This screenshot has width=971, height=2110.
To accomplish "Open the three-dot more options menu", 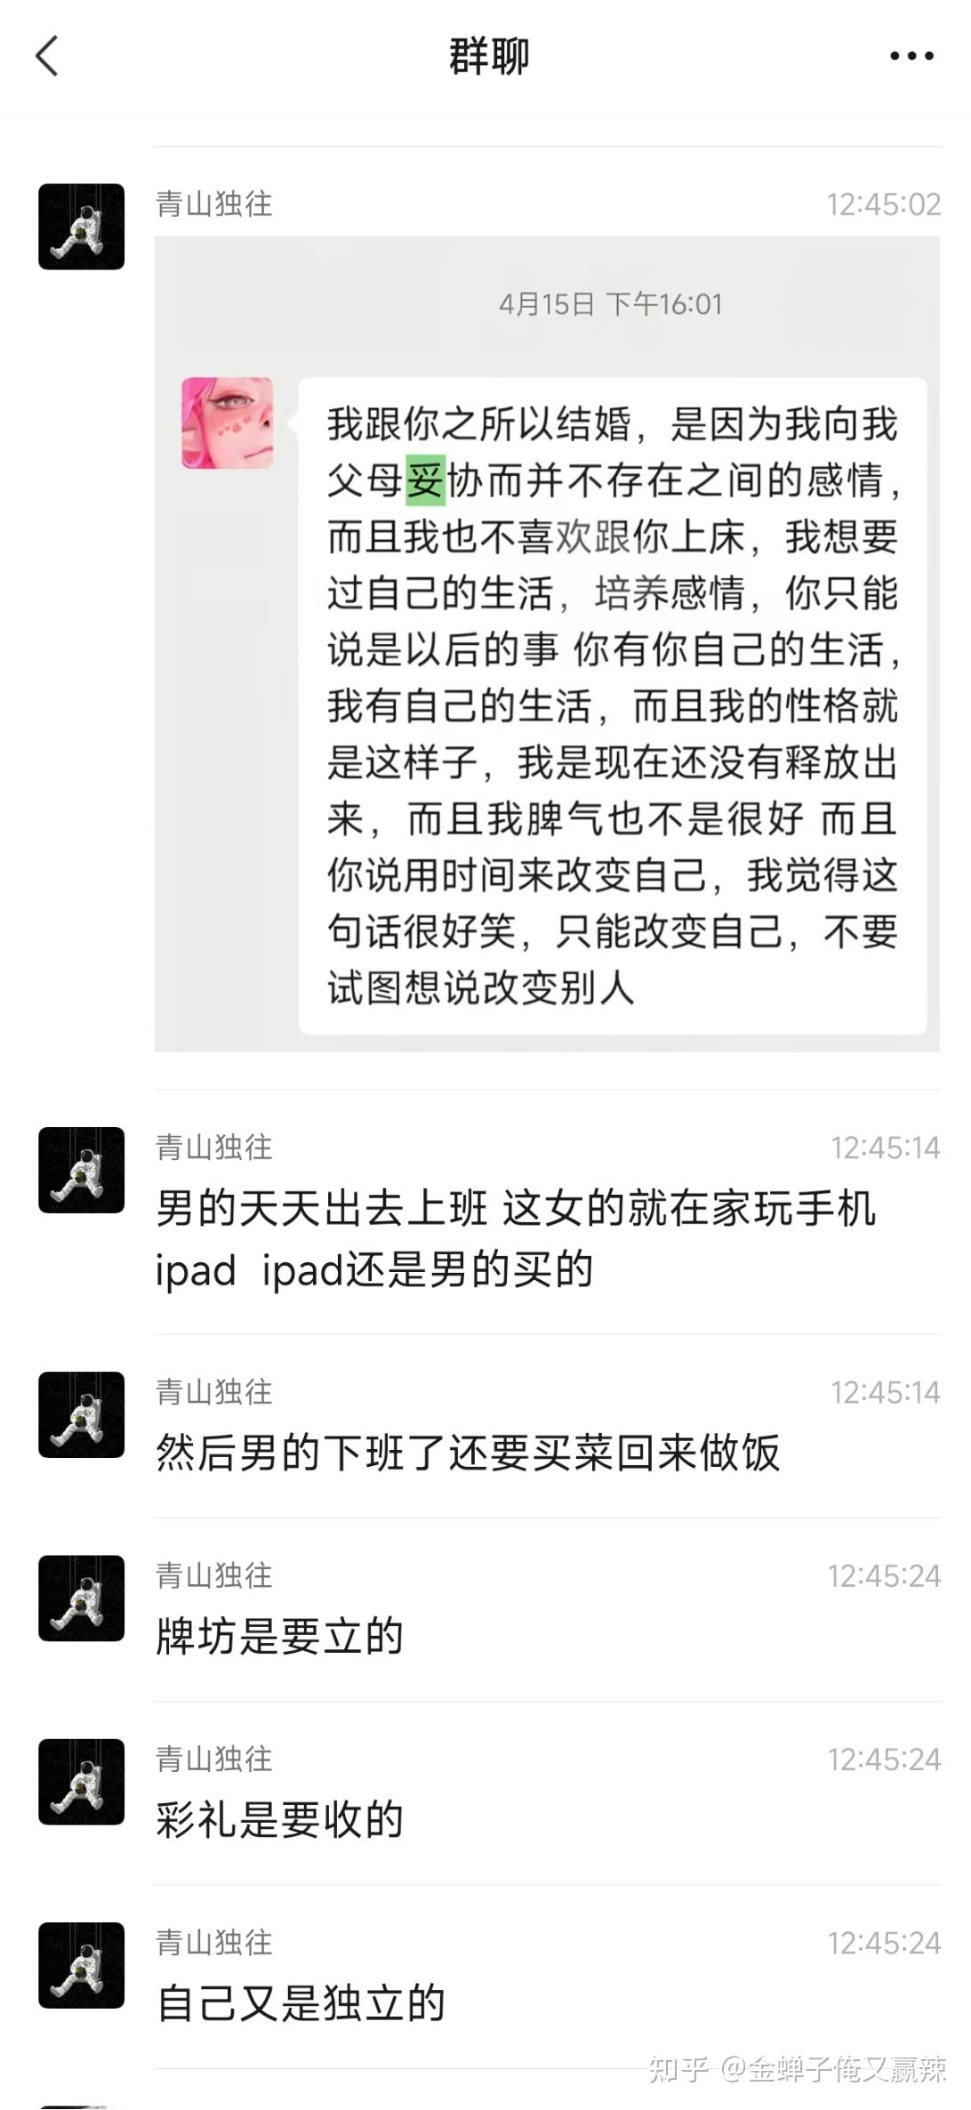I will 911,56.
